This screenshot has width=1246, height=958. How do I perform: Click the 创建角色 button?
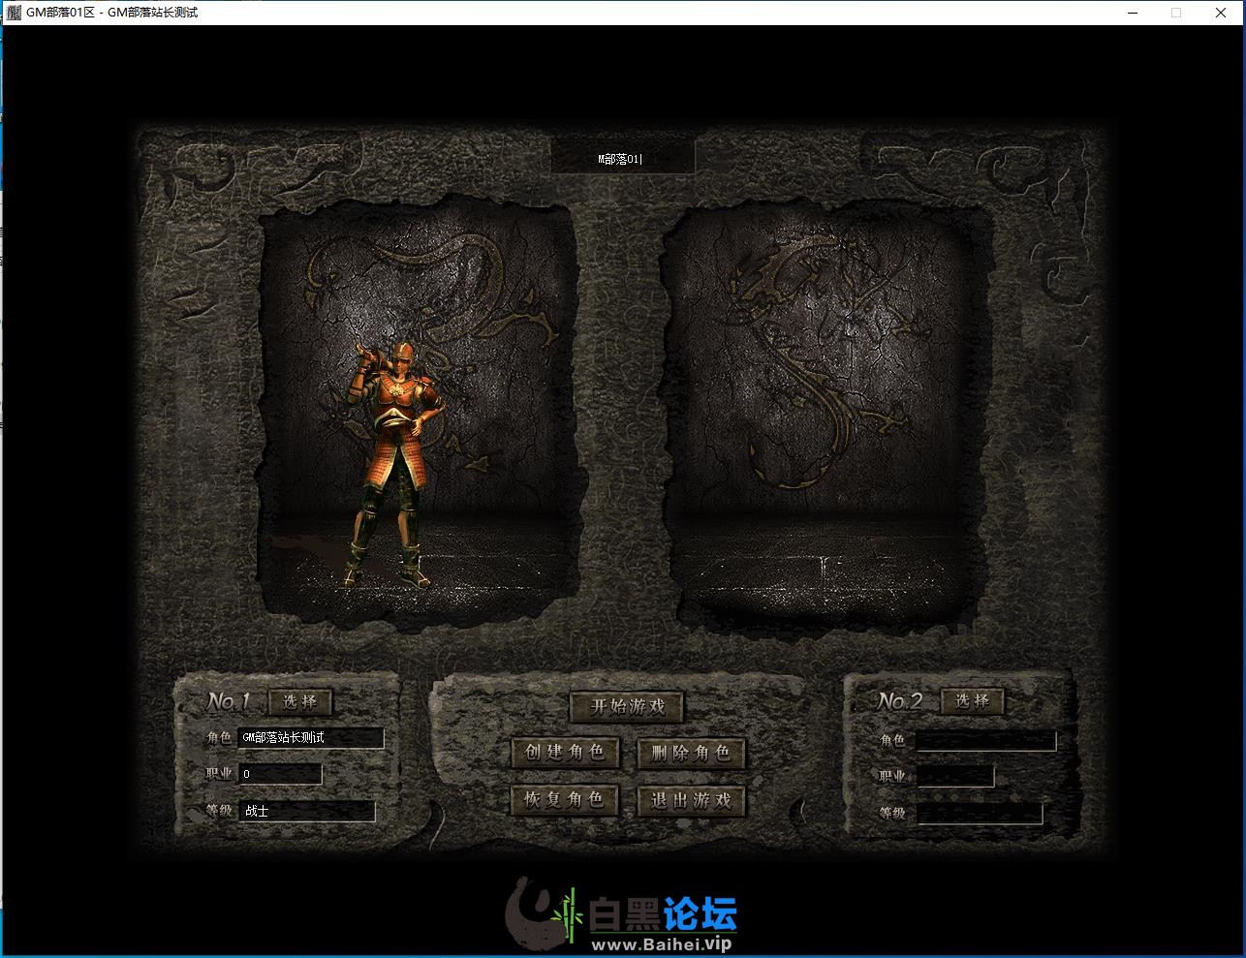(x=564, y=752)
